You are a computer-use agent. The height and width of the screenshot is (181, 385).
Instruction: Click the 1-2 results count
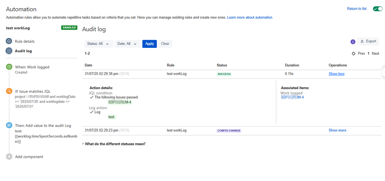[x=87, y=53]
